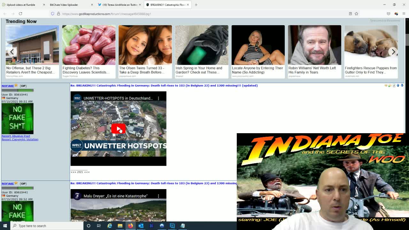
Task: Click the F channel avatar on Malu Dreyer video
Action: (77, 196)
